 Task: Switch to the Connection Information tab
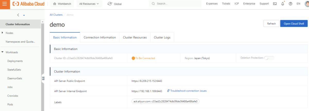pyautogui.click(x=100, y=38)
